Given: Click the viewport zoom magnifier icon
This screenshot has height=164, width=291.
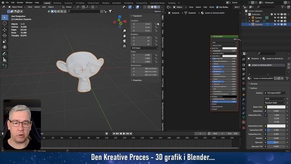Looking at the screenshot, I should tap(124, 31).
